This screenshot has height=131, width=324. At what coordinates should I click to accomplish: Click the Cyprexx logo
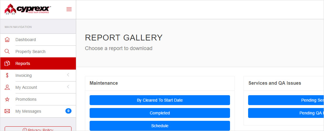(28, 9)
